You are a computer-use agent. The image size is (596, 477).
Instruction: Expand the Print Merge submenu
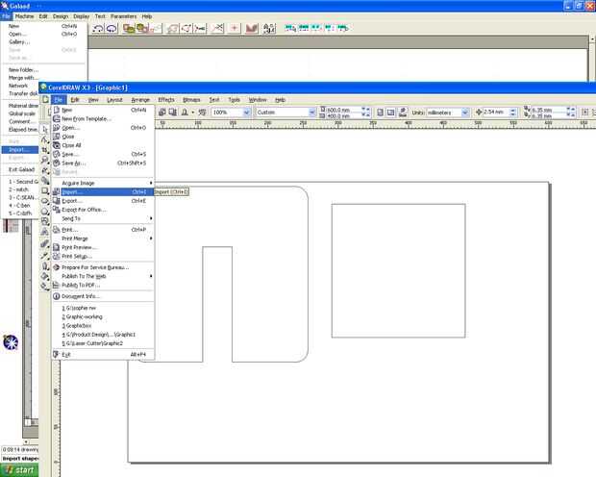(x=103, y=238)
